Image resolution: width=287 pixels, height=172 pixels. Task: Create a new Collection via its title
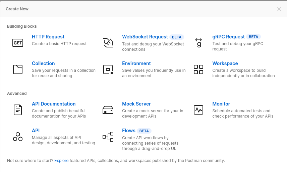[43, 63]
